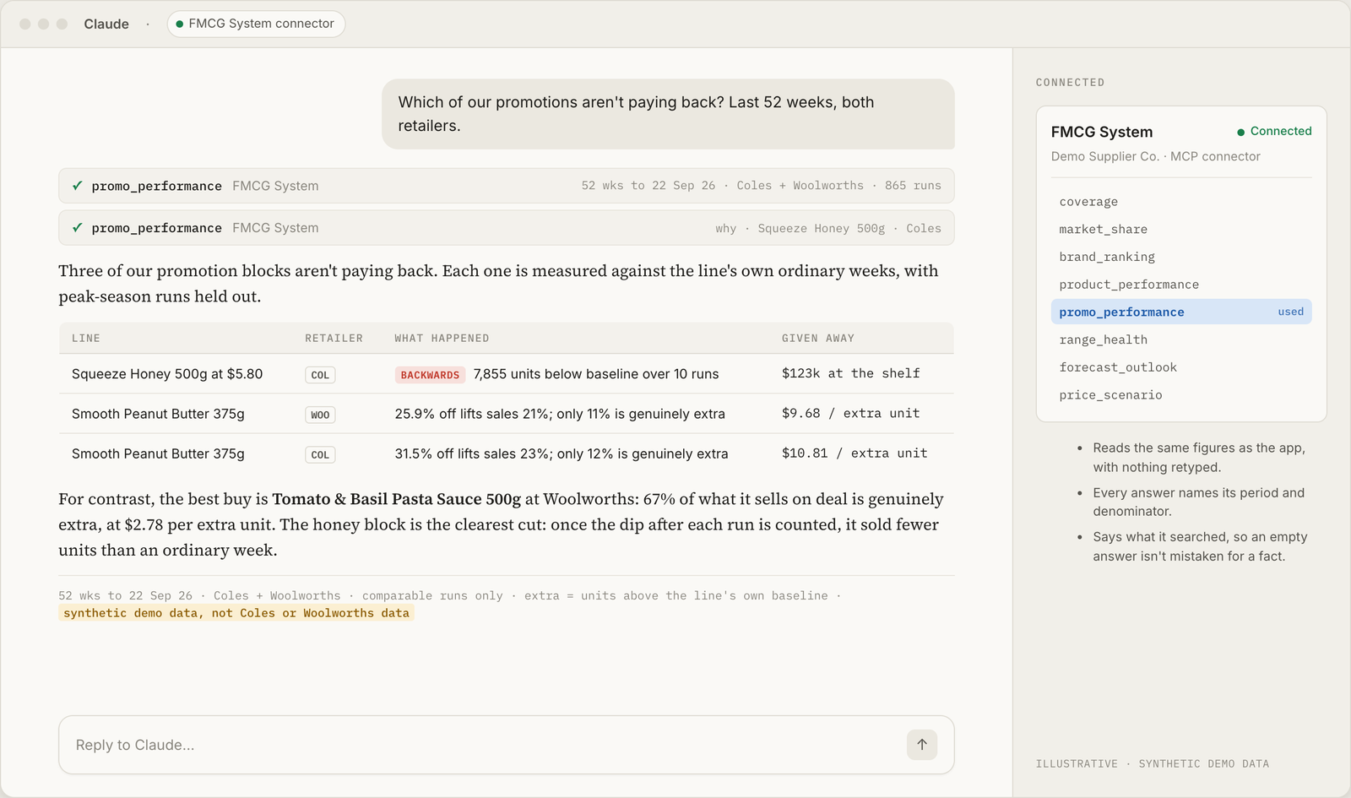Click the WHAT HAPPENED column header
The width and height of the screenshot is (1351, 798).
click(x=442, y=338)
